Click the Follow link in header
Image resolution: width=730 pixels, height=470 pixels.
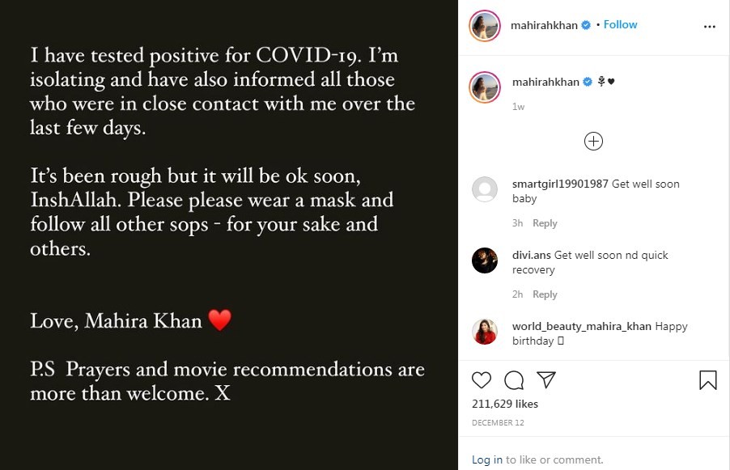click(621, 25)
